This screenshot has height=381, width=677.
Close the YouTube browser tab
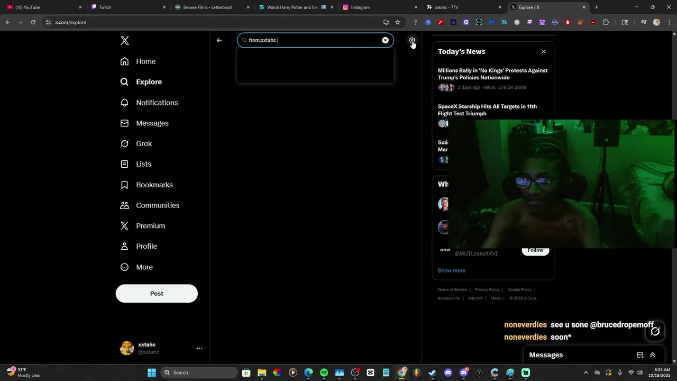pos(80,7)
